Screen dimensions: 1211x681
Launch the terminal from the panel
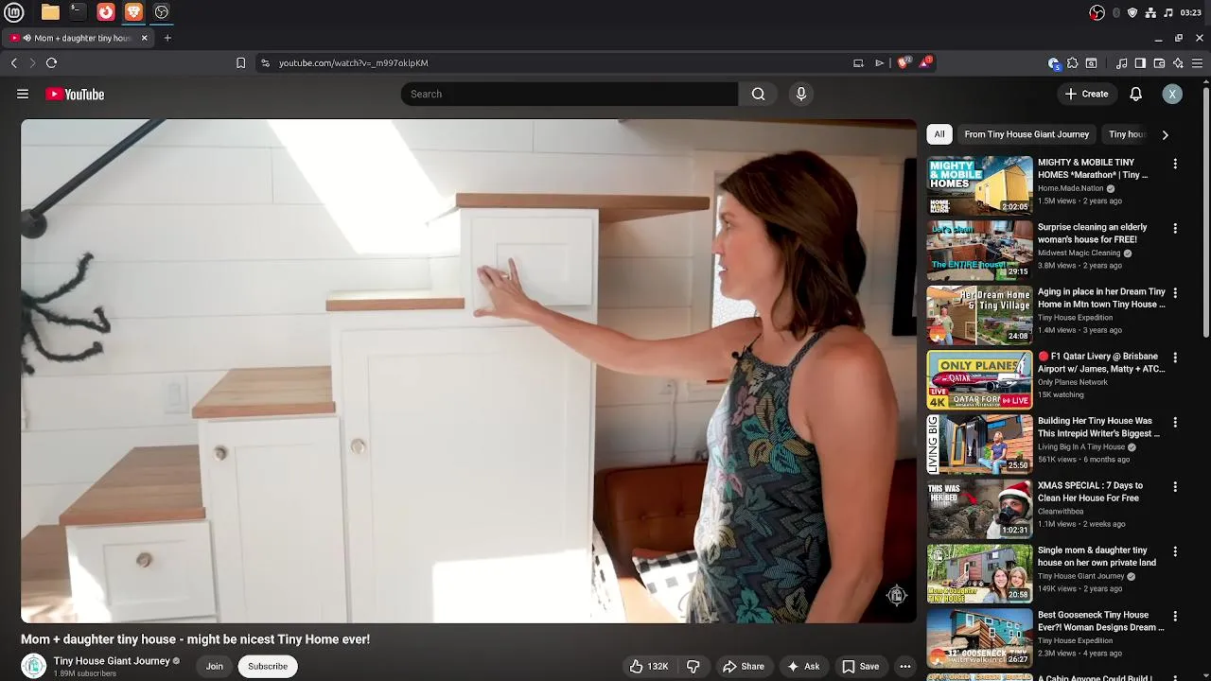tap(78, 12)
